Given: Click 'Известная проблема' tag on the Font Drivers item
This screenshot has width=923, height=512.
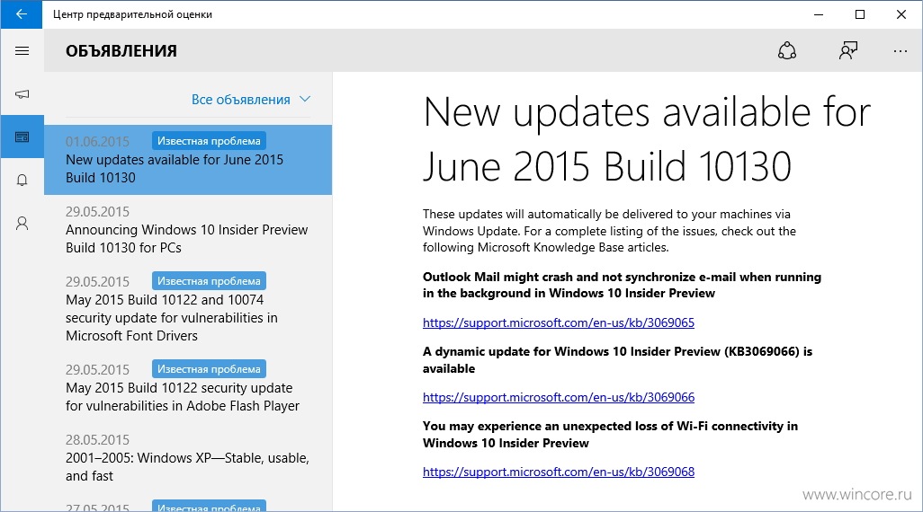Looking at the screenshot, I should click(x=209, y=281).
